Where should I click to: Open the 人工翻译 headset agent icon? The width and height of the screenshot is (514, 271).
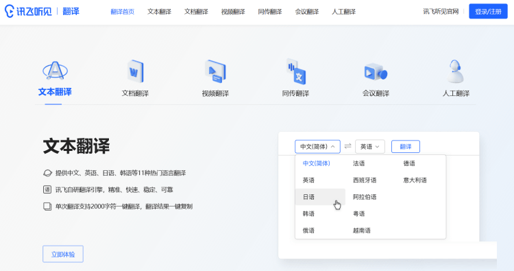pyautogui.click(x=456, y=71)
